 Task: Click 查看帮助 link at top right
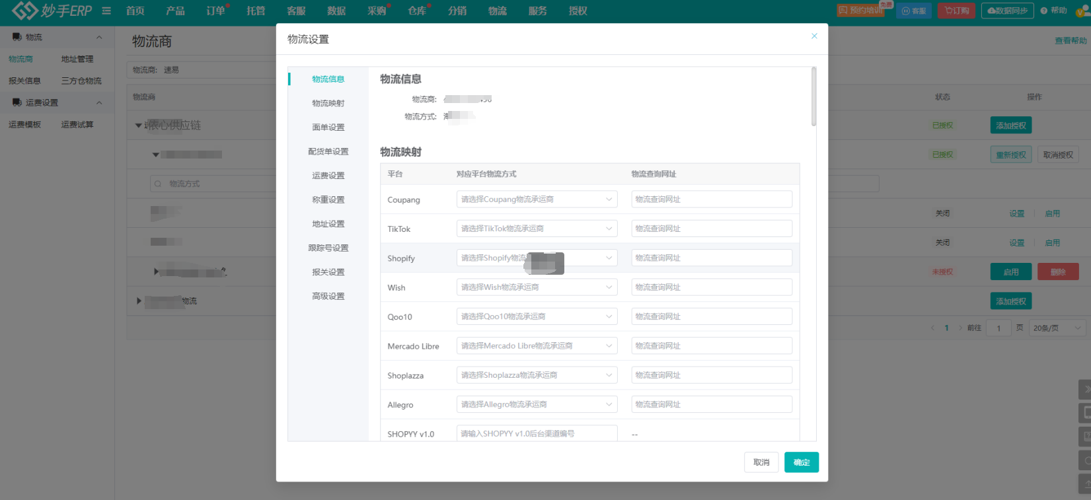click(x=1071, y=41)
